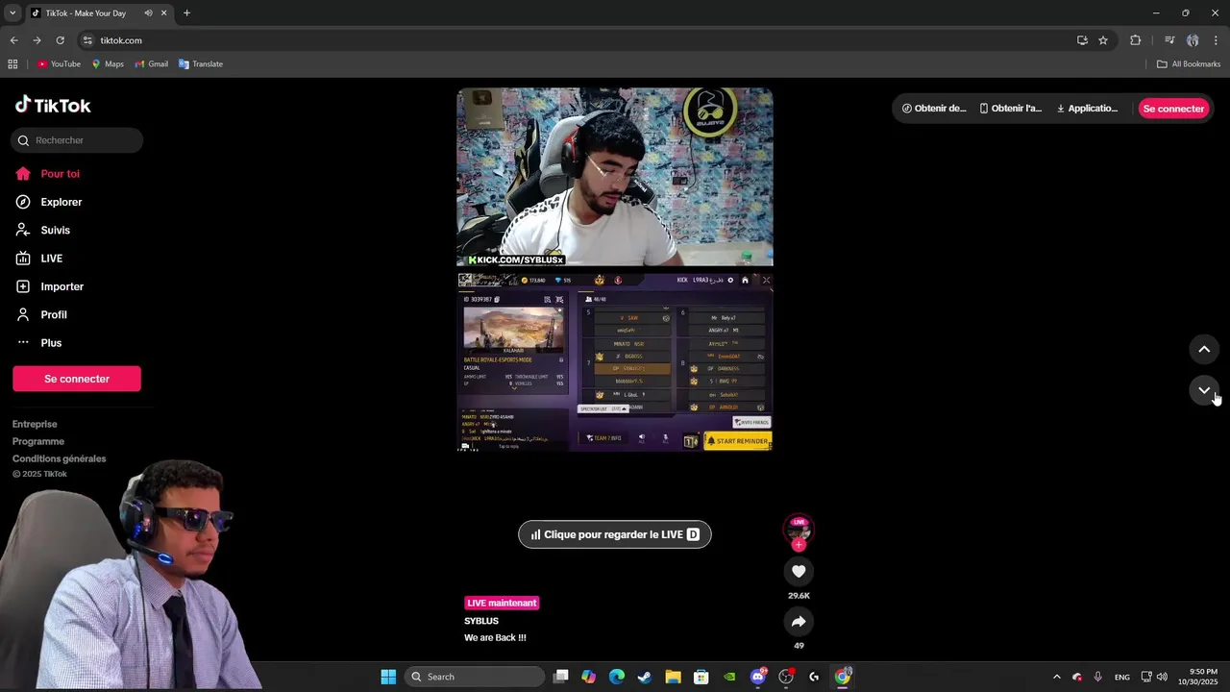Viewport: 1230px width, 692px height.
Task: Go back in browser history
Action: pos(13,40)
